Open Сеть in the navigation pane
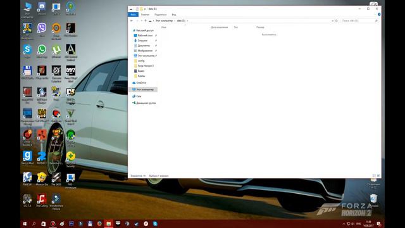The image size is (405, 228). [x=137, y=96]
